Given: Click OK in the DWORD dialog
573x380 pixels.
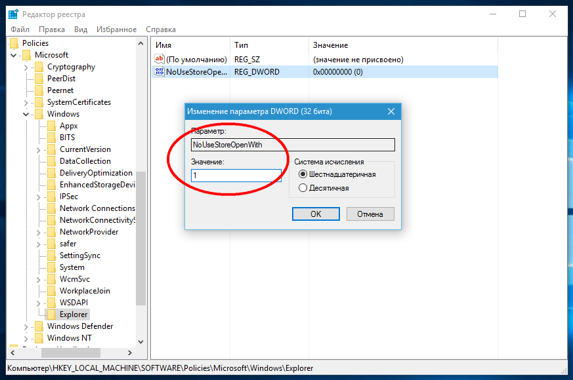Looking at the screenshot, I should pos(316,214).
